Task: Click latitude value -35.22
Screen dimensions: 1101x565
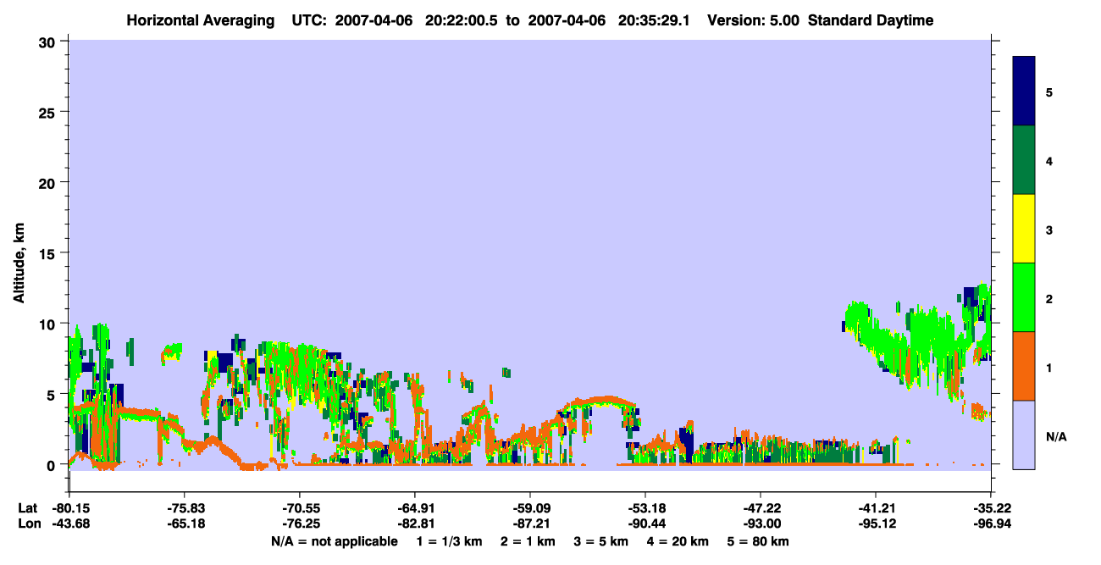Action: click(x=991, y=508)
